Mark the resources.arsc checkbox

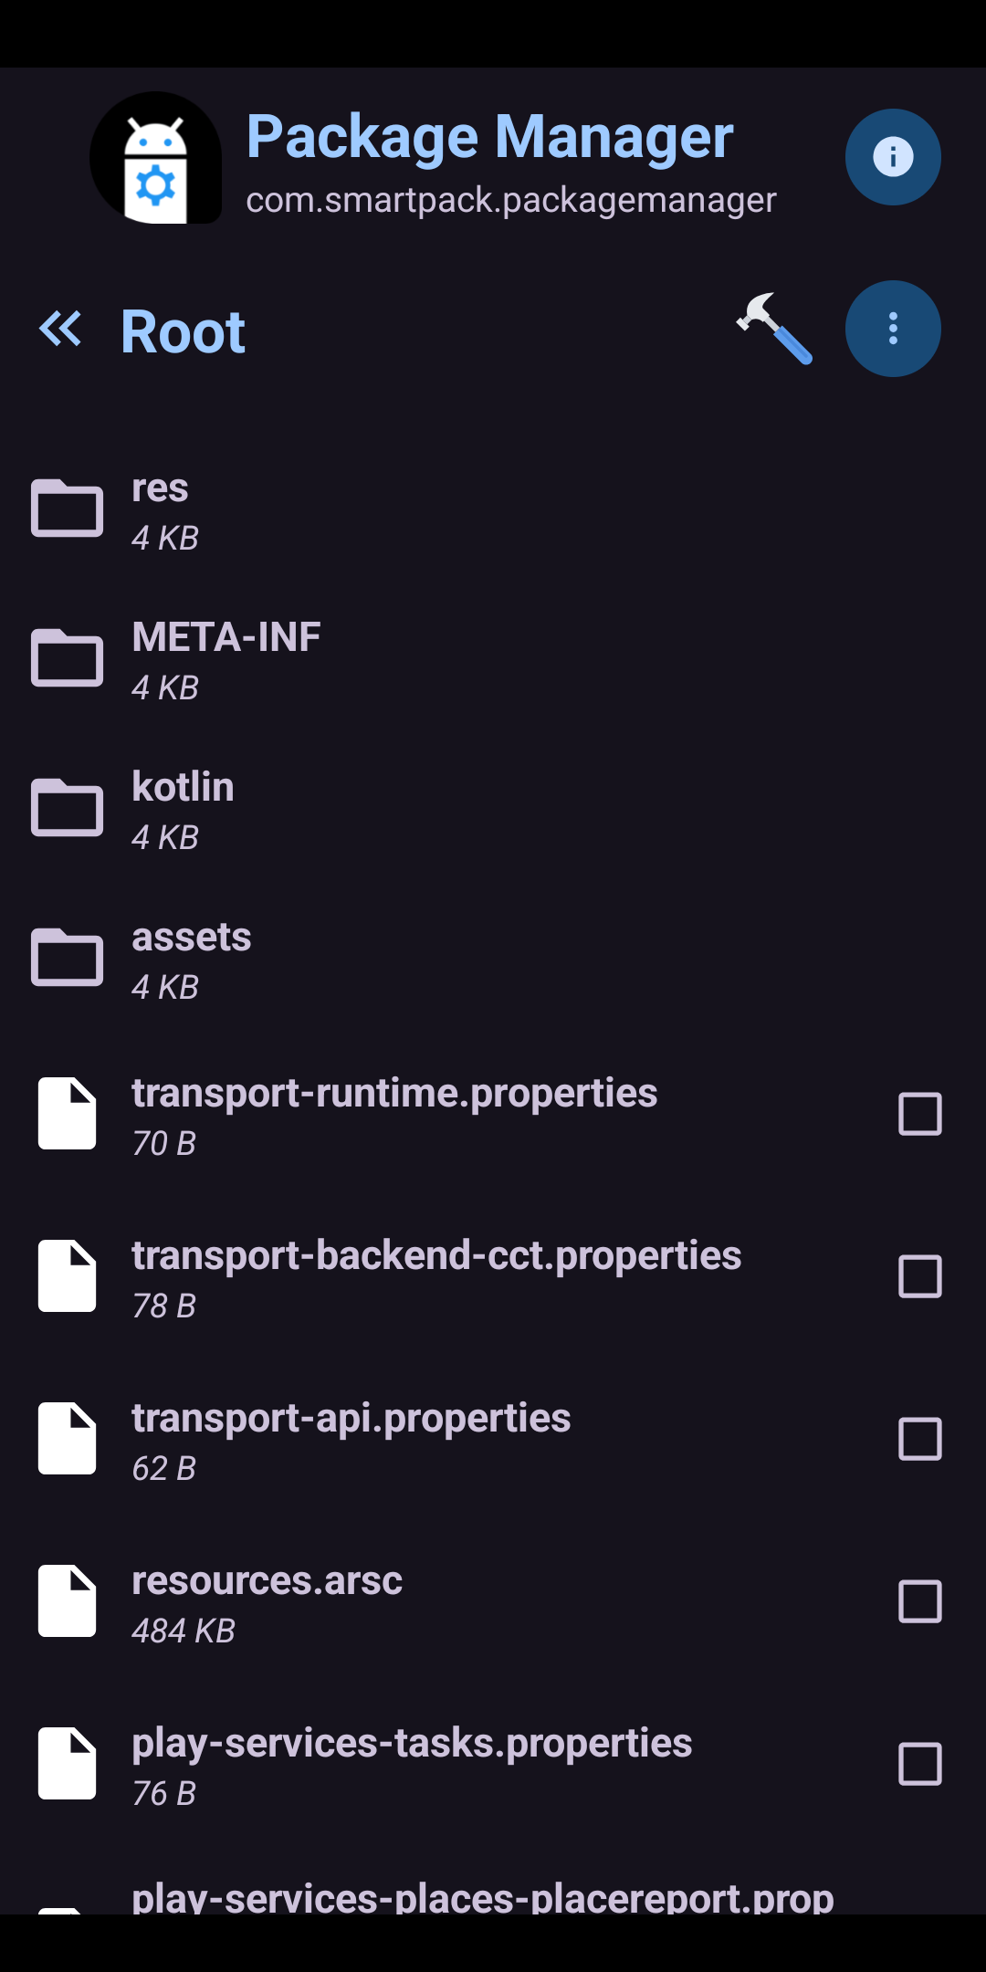pos(919,1601)
